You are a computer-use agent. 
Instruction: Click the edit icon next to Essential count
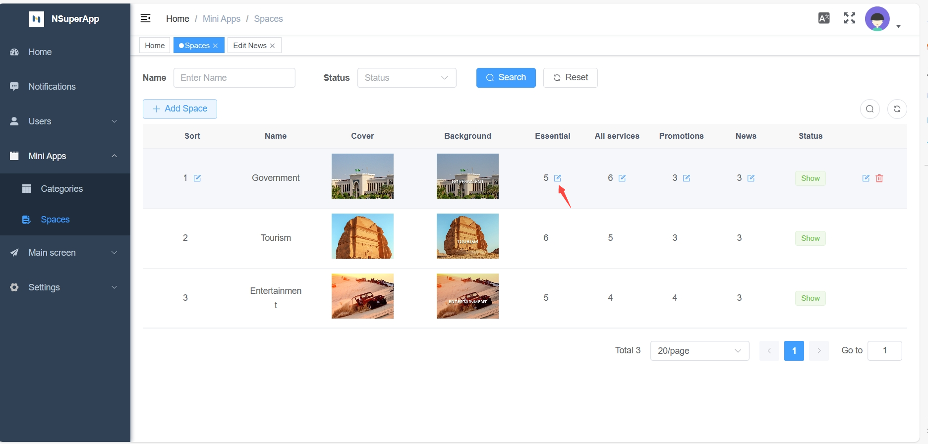[558, 178]
